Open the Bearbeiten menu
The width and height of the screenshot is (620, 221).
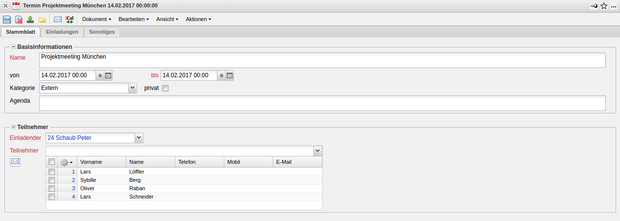[x=133, y=20]
